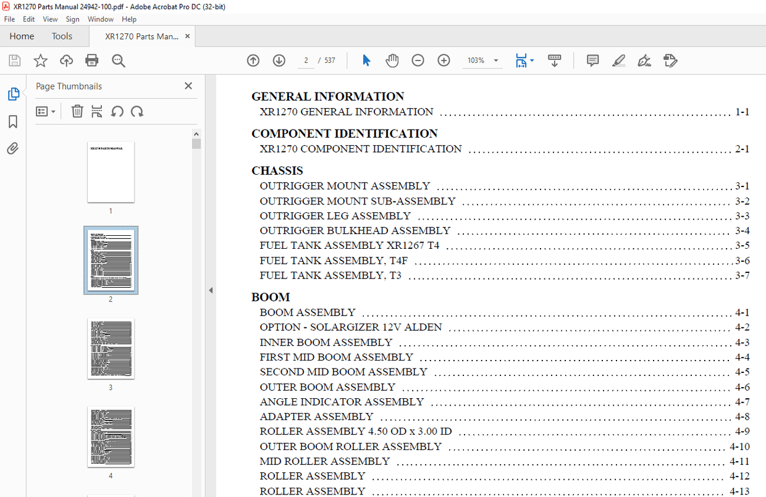Select the Hand pan tool
This screenshot has width=766, height=497.
tap(392, 61)
